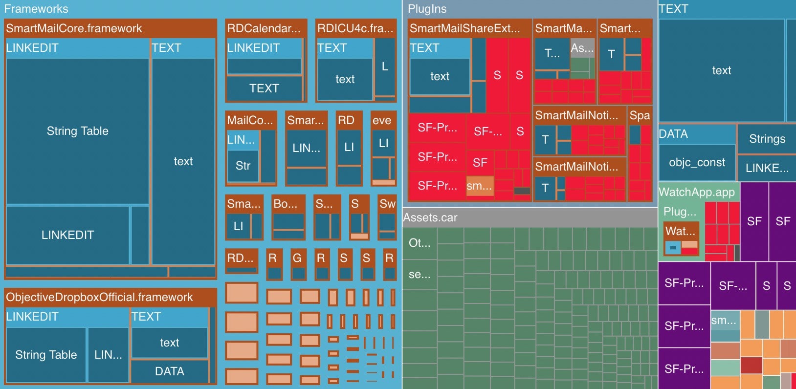Click DATA block inside ObjectiveDropboxOfficial.framework

click(x=169, y=371)
